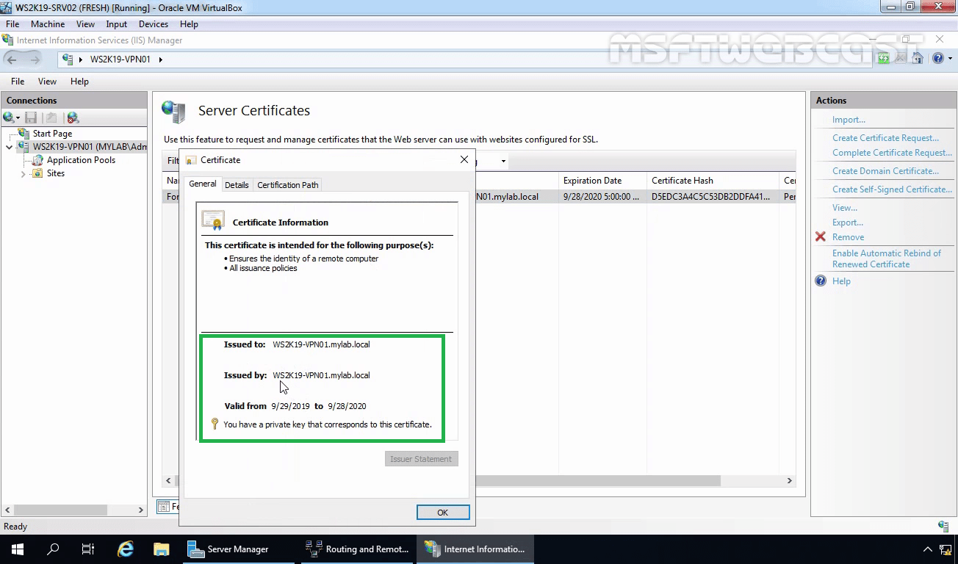The height and width of the screenshot is (564, 958).
Task: Click Certificate Hash column header
Action: (x=713, y=181)
